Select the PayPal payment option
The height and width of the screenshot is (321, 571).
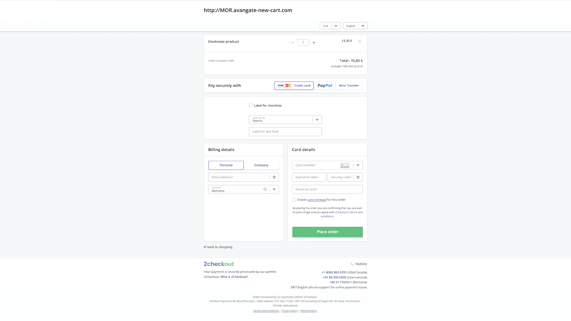(x=324, y=86)
